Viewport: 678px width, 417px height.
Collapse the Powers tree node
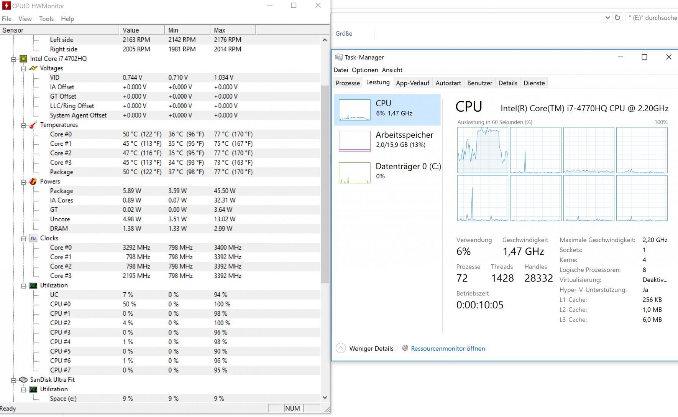(x=24, y=182)
